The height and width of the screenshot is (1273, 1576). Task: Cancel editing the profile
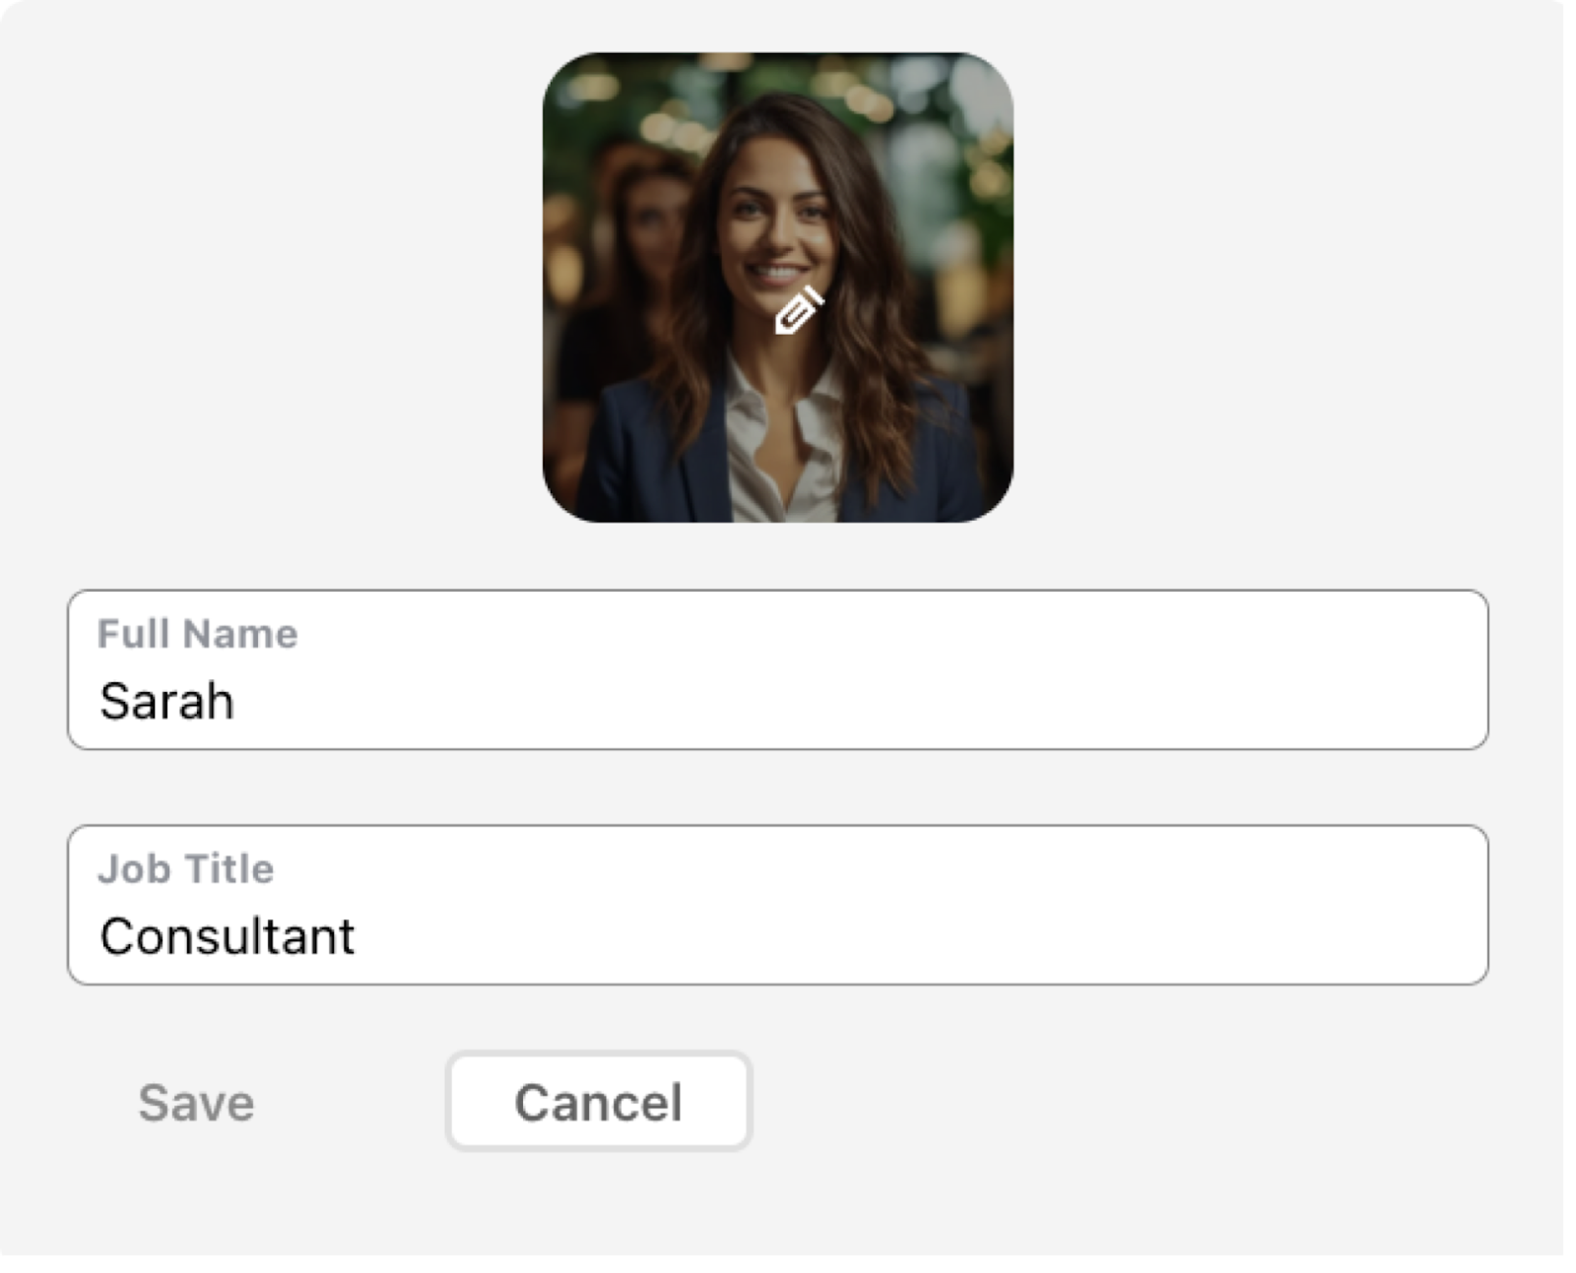599,1101
